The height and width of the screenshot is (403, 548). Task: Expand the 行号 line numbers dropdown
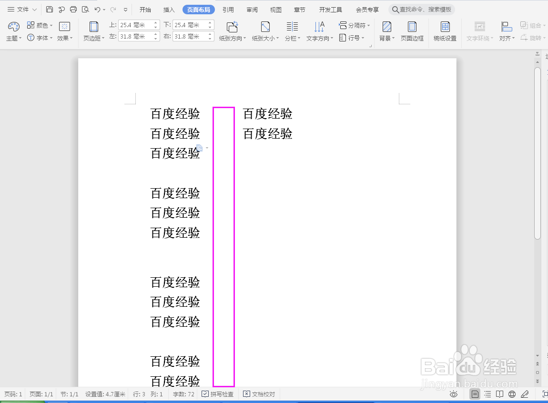[352, 38]
